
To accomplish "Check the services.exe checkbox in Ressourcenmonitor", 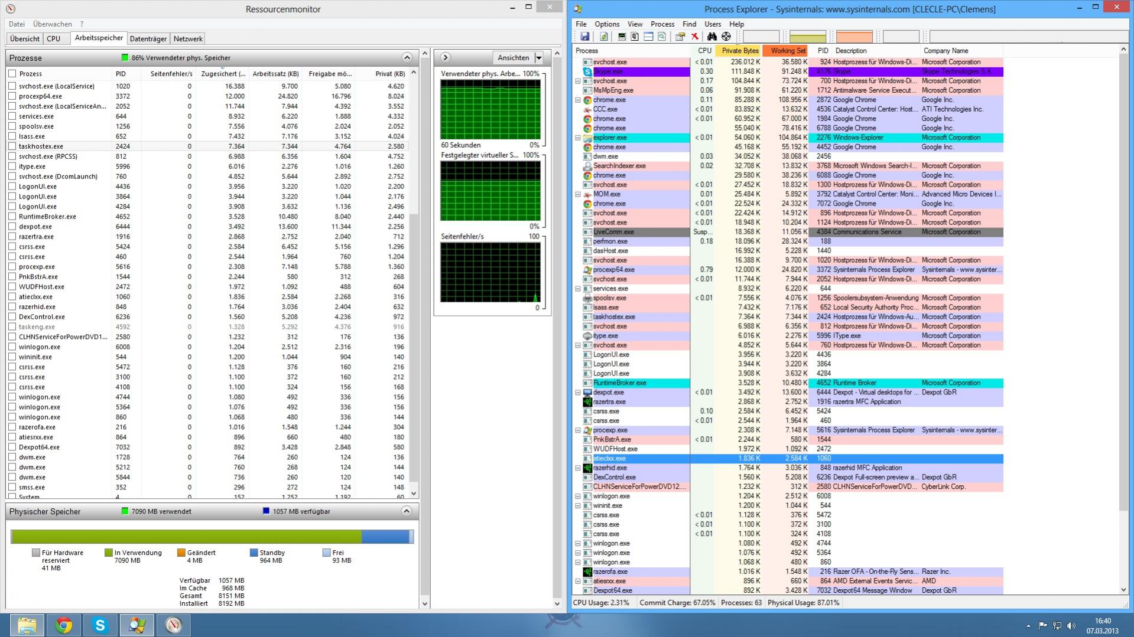I will [12, 116].
